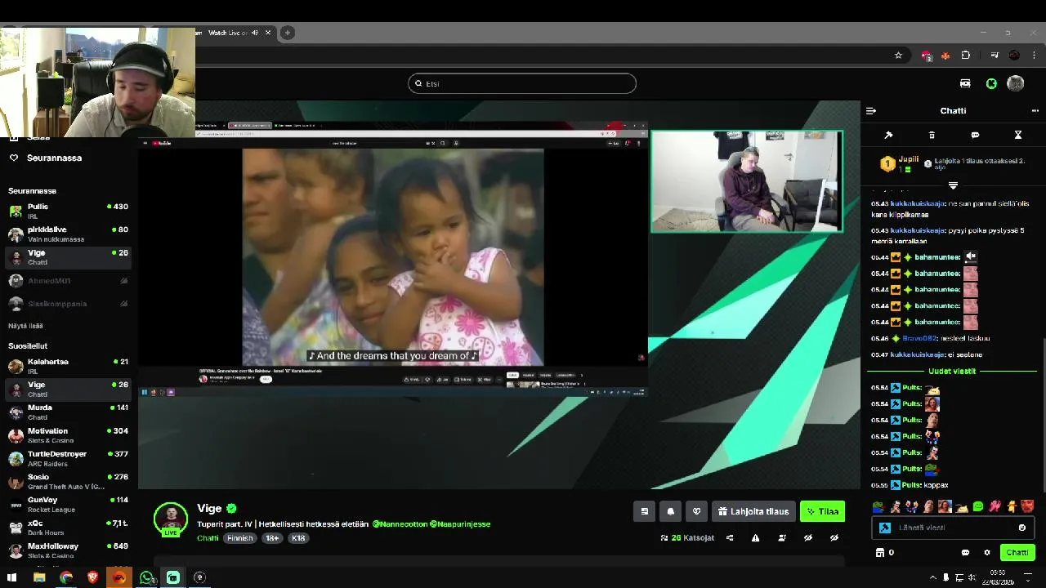Viewport: 1046px width, 588px height.
Task: Open browser extensions puzzle icon
Action: tap(966, 56)
